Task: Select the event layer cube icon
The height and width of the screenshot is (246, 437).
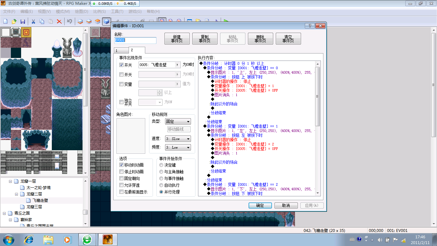Action: tap(106, 21)
